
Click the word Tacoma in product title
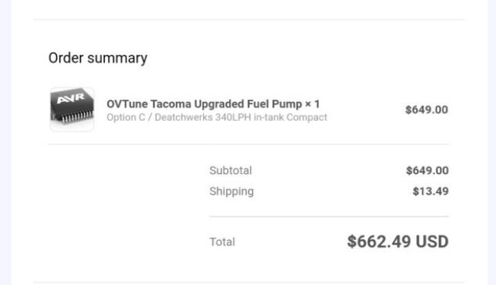171,103
